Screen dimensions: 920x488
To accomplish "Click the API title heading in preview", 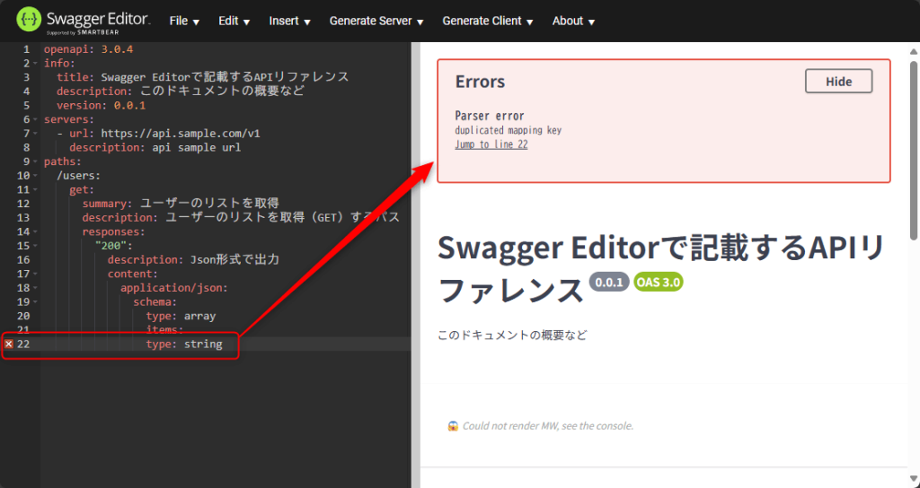I will pyautogui.click(x=661, y=269).
